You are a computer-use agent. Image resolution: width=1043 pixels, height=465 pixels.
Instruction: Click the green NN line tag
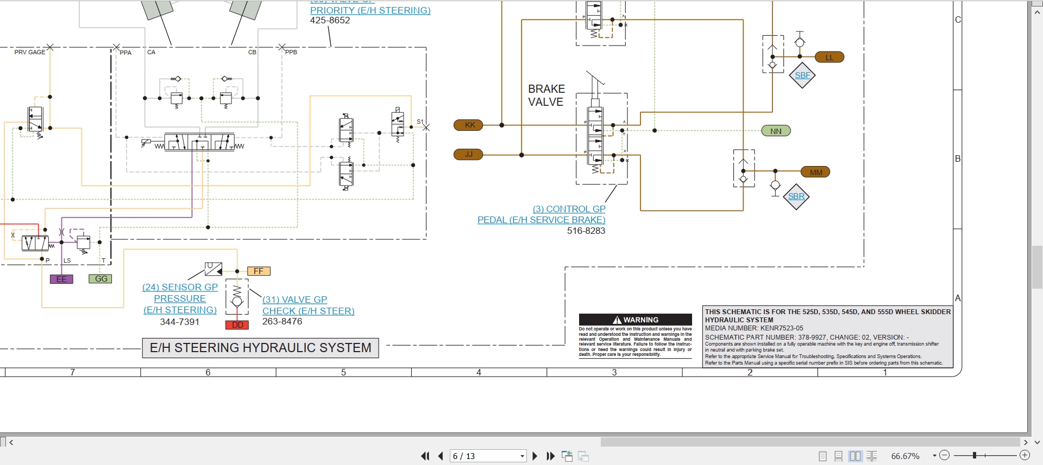pyautogui.click(x=776, y=131)
